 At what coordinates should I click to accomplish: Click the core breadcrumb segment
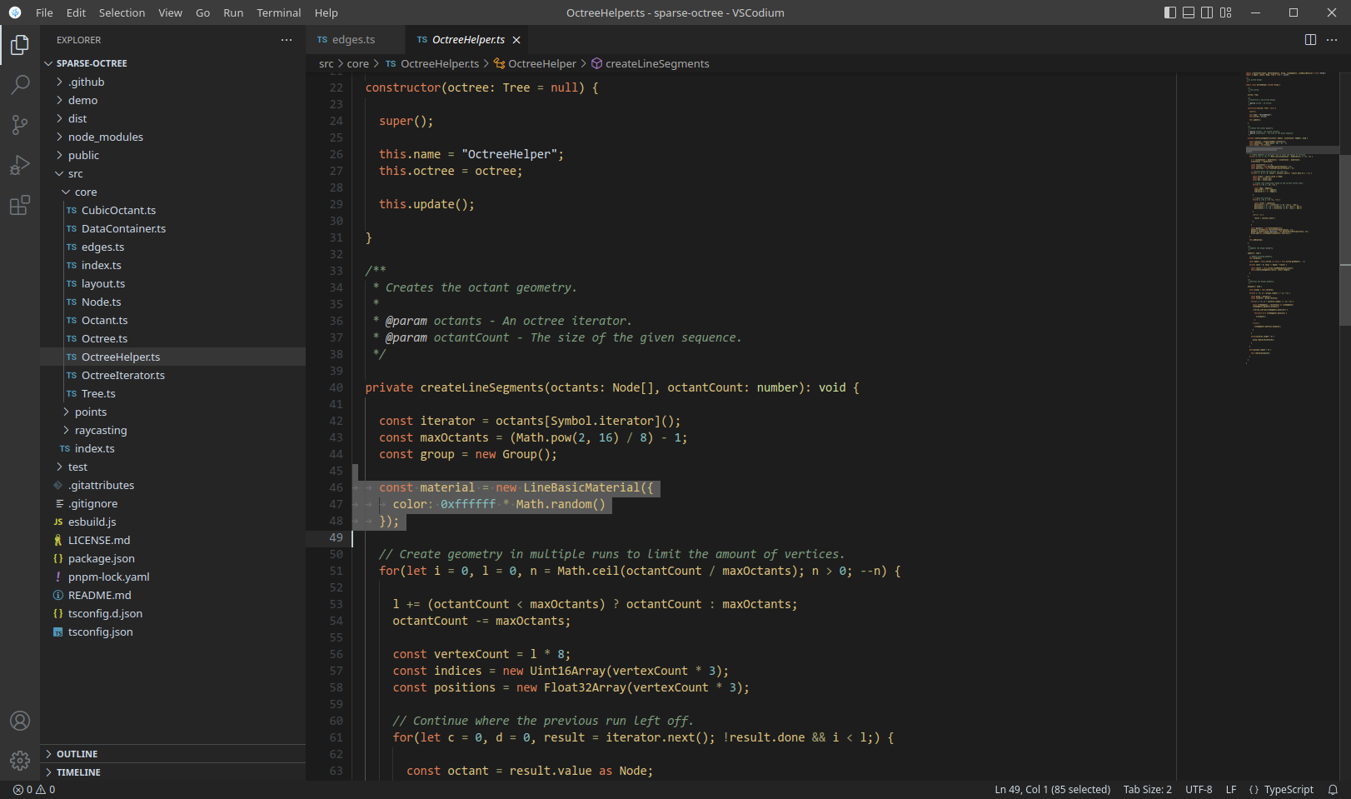[x=358, y=64]
